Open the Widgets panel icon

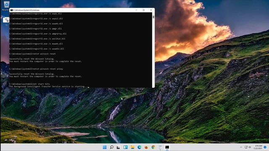(x=125, y=147)
